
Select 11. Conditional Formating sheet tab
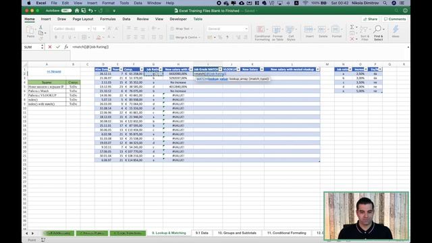pyautogui.click(x=287, y=233)
